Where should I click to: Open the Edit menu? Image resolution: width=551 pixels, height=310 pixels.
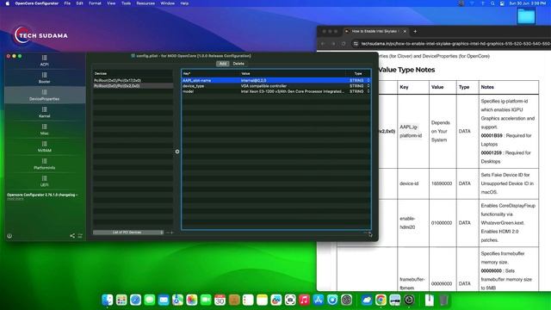point(80,3)
